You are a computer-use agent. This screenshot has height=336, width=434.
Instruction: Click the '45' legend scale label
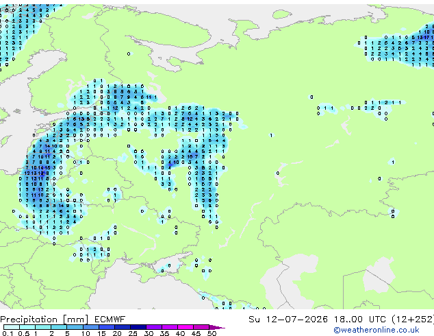[196, 333]
